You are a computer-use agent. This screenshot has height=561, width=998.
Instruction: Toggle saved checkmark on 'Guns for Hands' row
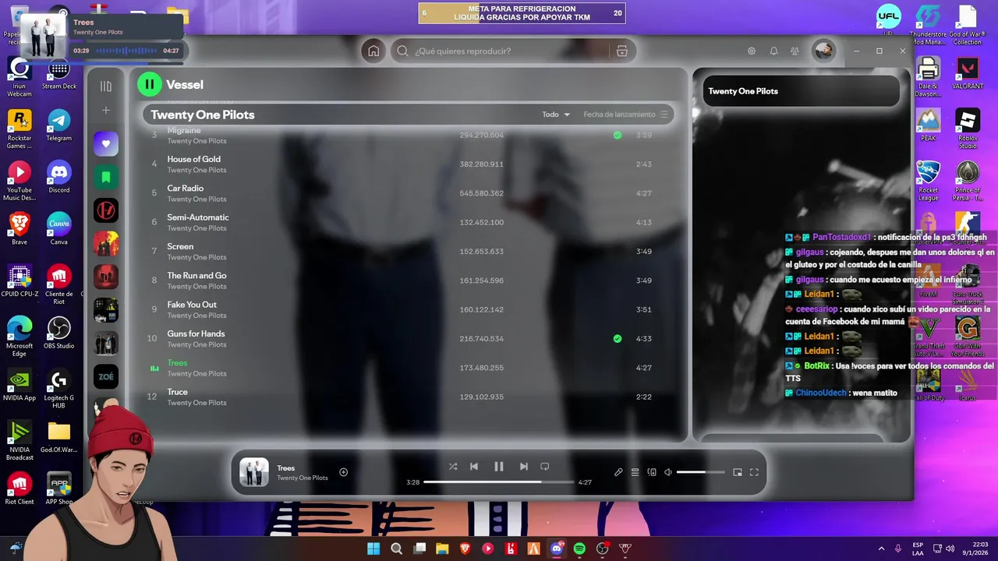pos(618,339)
